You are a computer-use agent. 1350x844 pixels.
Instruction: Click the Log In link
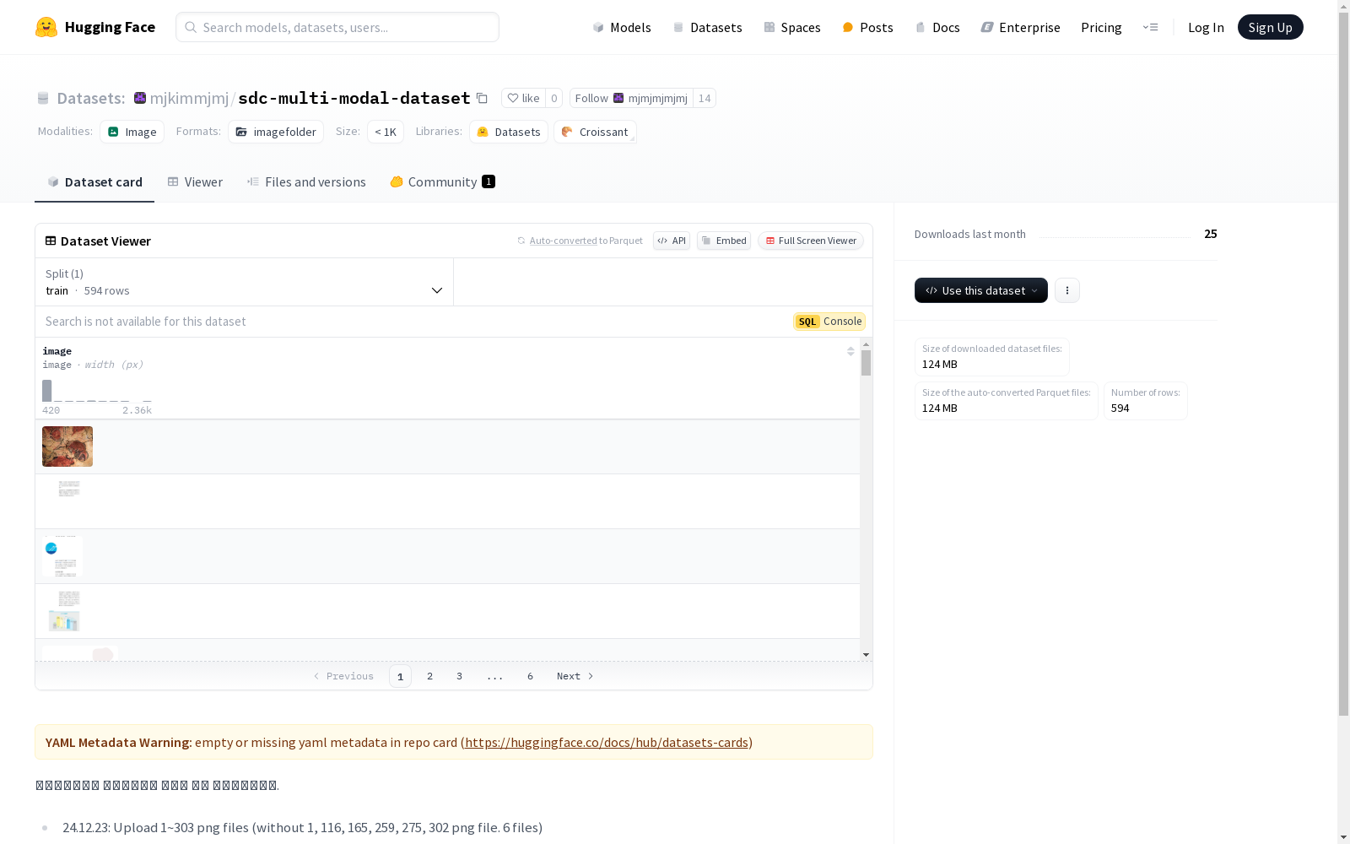pos(1206,27)
